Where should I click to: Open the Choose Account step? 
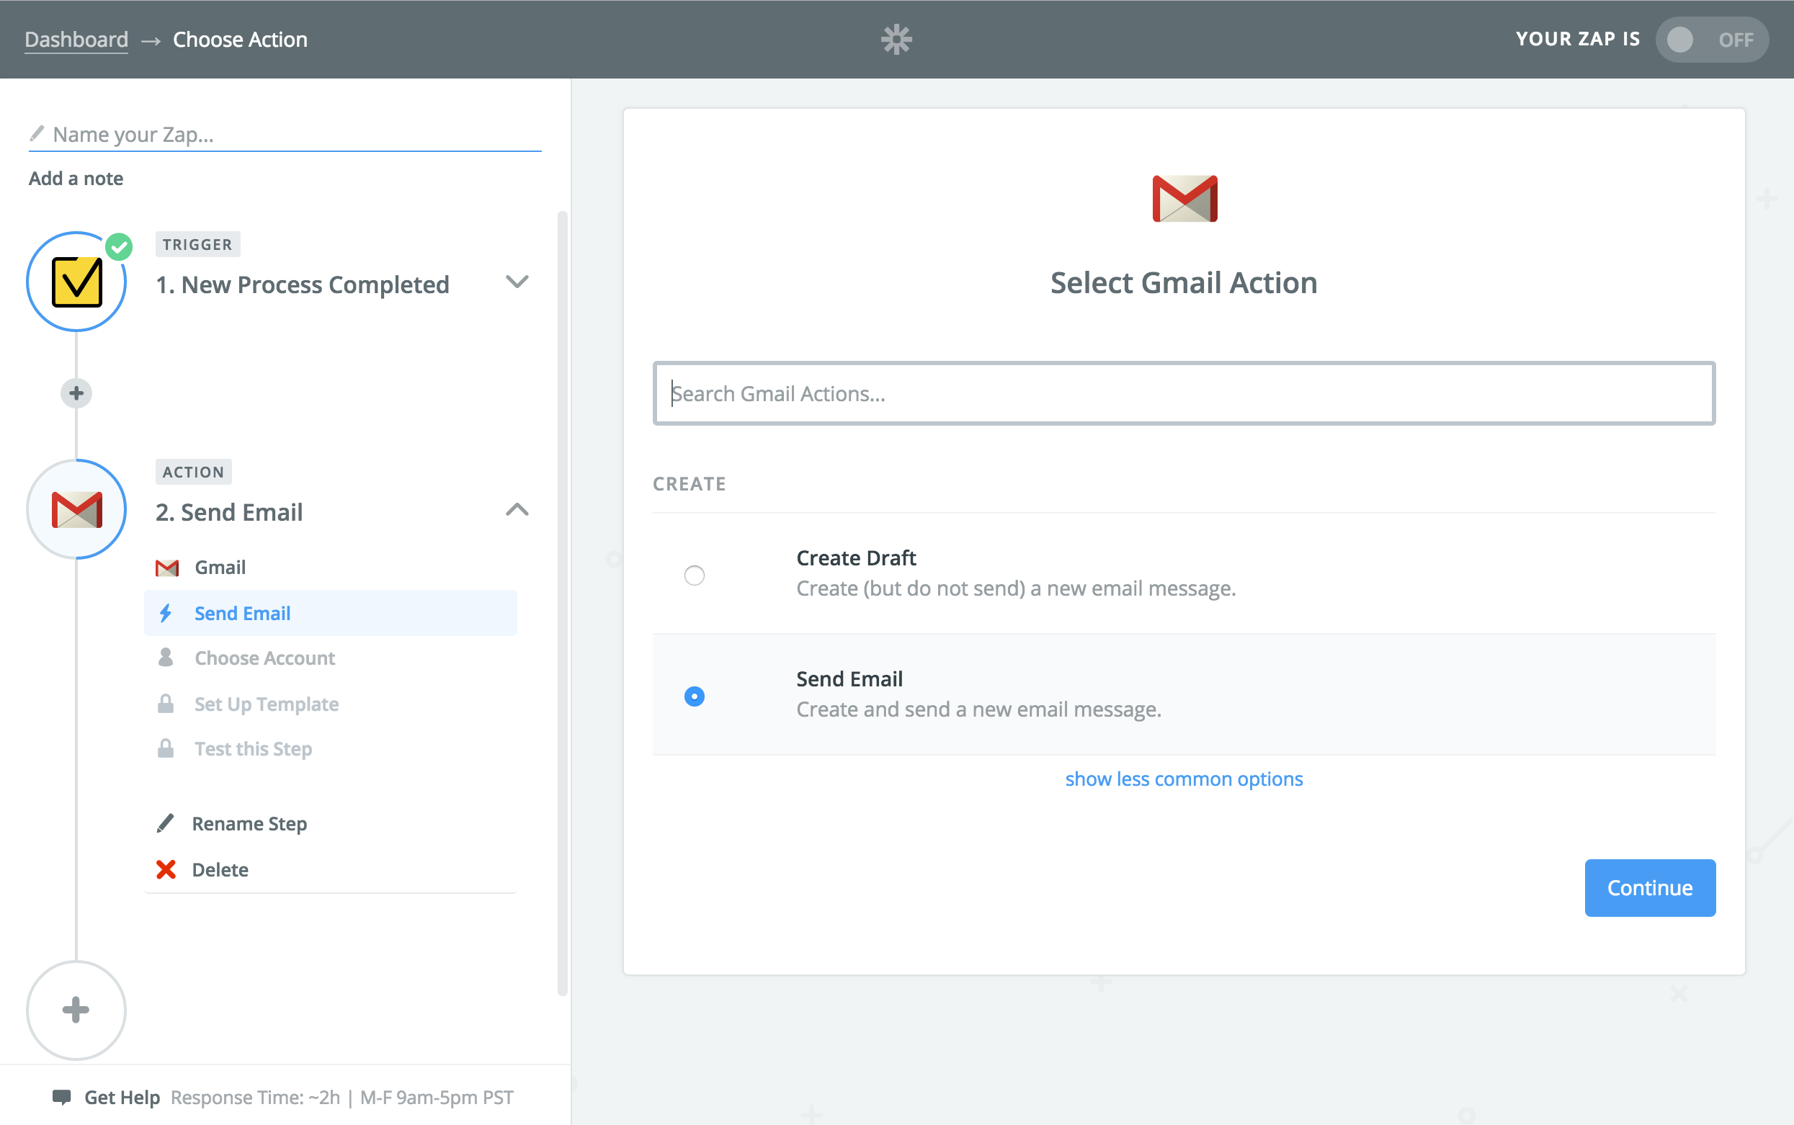click(263, 658)
